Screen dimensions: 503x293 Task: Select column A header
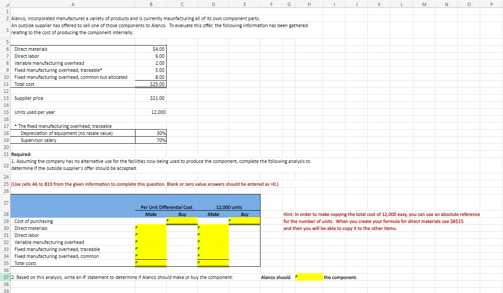pos(73,4)
